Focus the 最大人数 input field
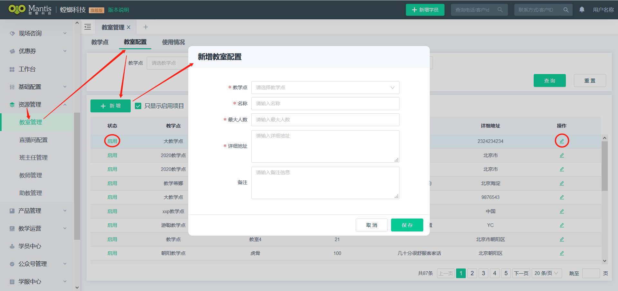The height and width of the screenshot is (291, 618). coord(325,120)
